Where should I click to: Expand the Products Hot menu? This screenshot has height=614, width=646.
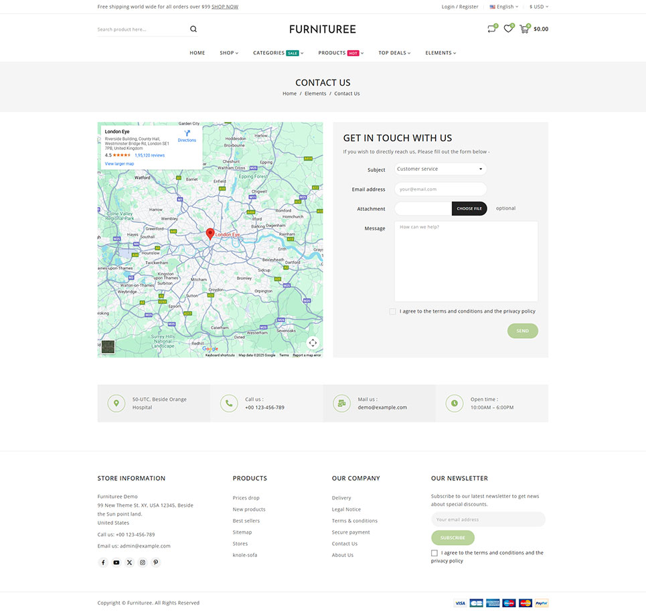pos(341,53)
